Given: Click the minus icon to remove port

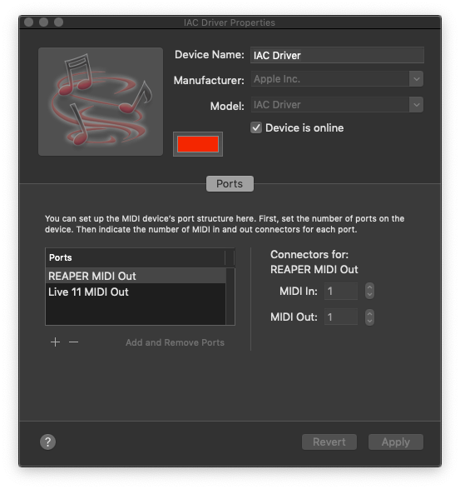Looking at the screenshot, I should coord(73,342).
